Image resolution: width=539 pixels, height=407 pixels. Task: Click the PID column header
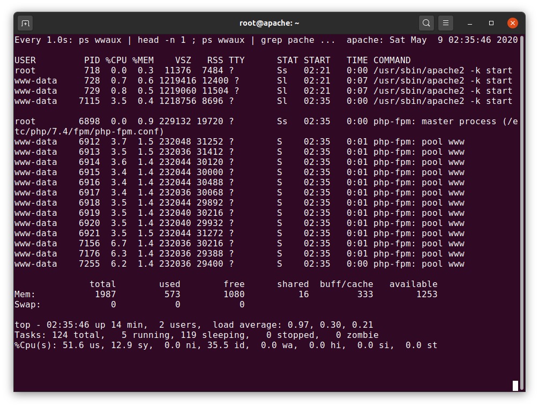[x=92, y=60]
